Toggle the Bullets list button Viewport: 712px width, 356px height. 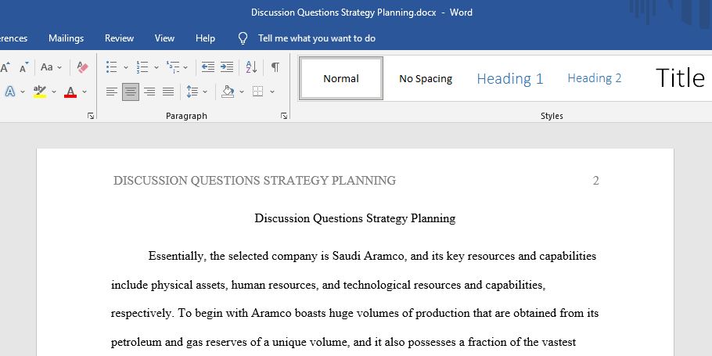[112, 67]
